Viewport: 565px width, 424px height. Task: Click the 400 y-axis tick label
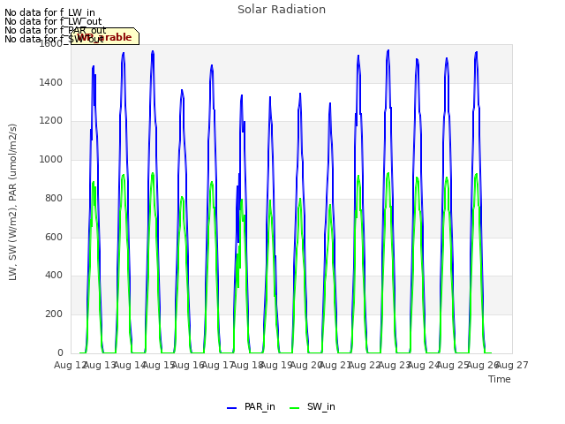click(54, 275)
